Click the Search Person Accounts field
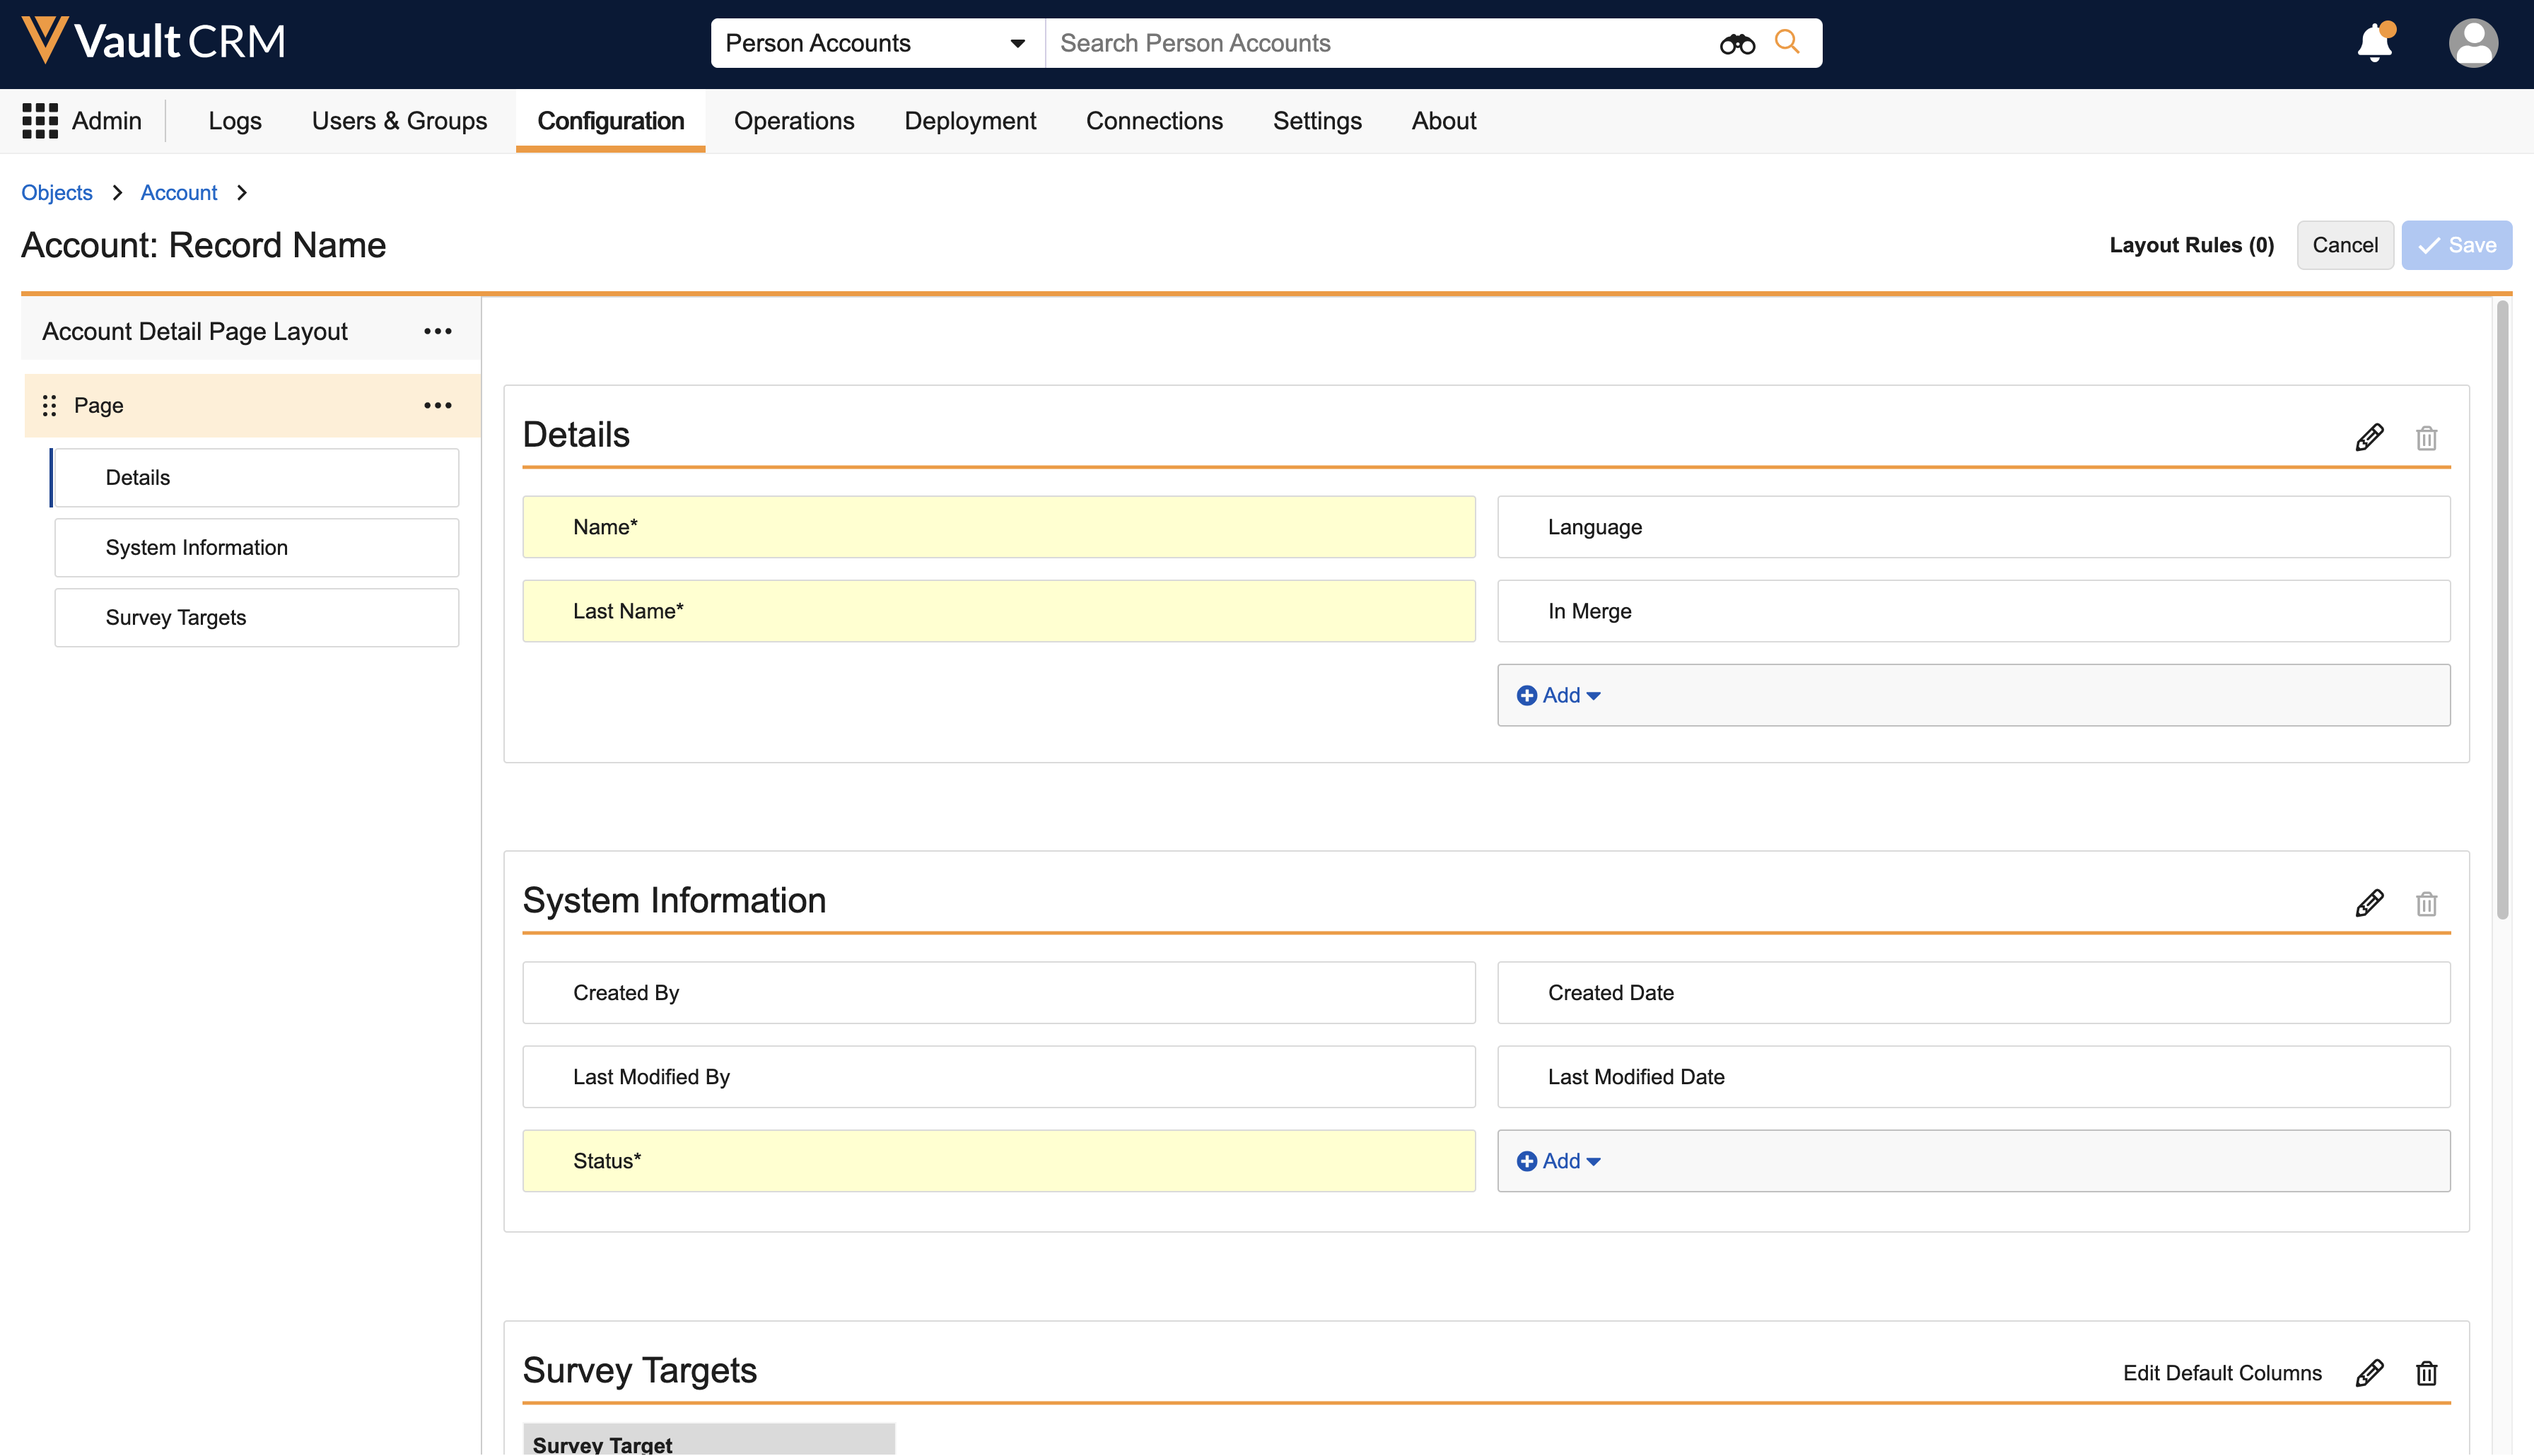The height and width of the screenshot is (1456, 2534). coord(1380,43)
